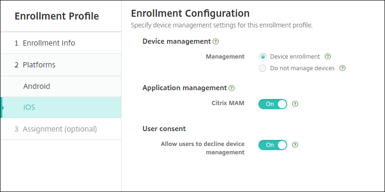Select the iOS platform item

(x=29, y=107)
